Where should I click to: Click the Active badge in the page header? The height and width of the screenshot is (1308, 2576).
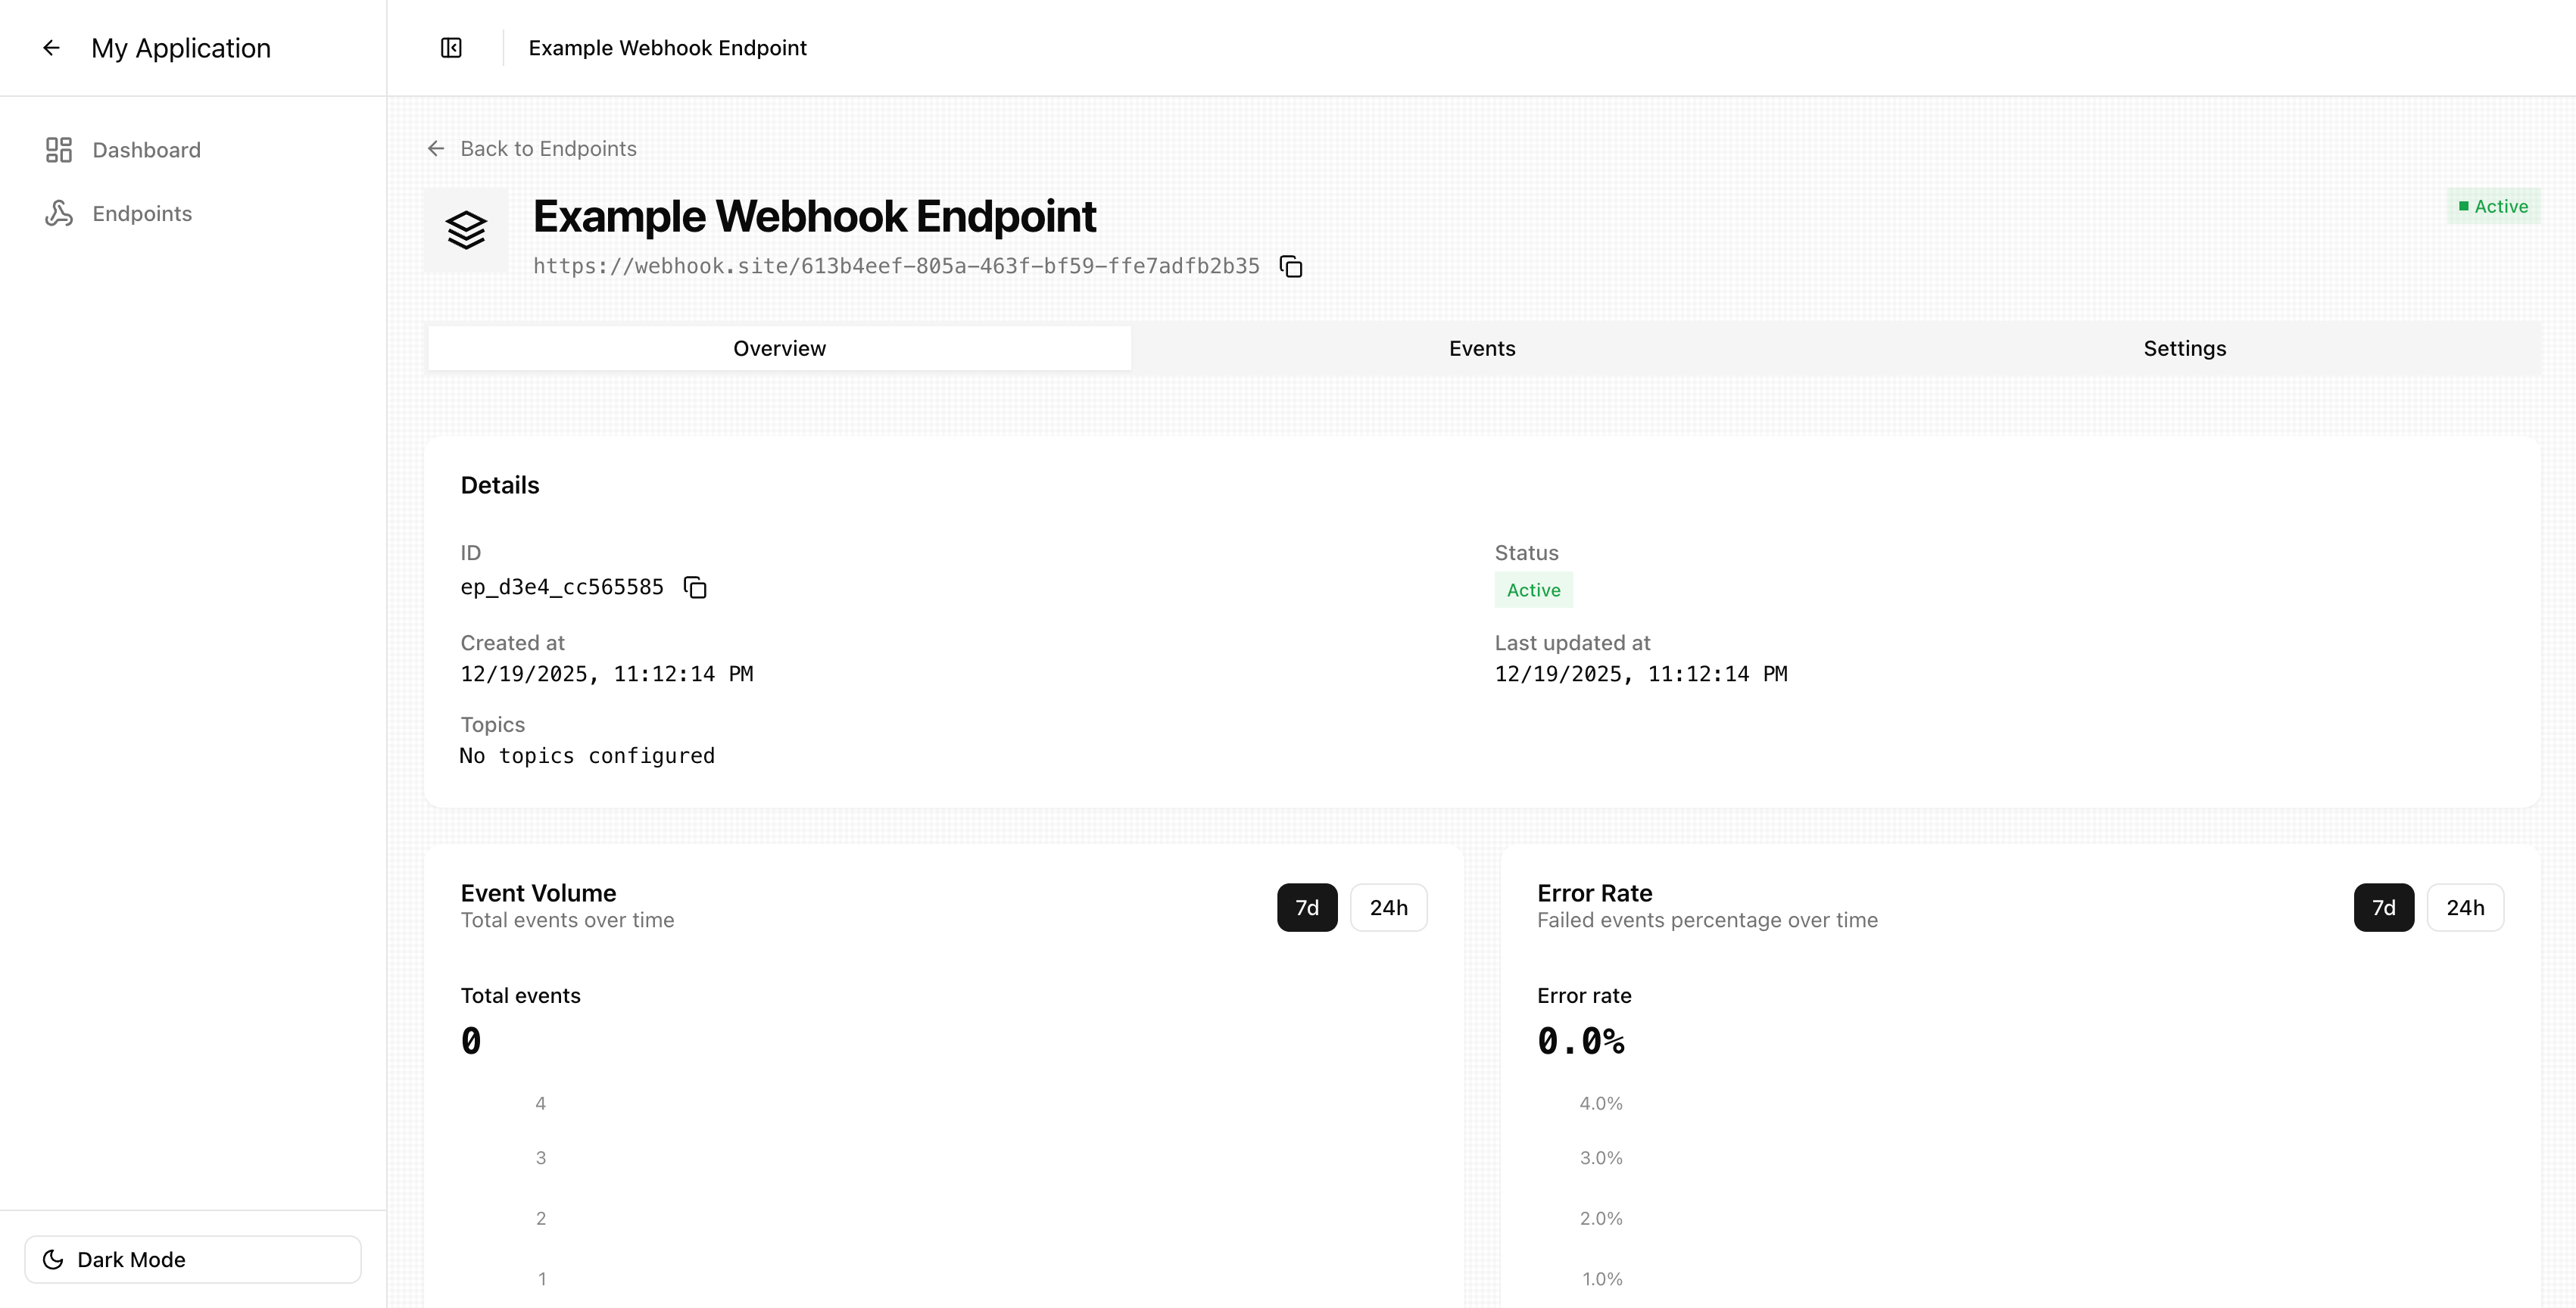(2494, 206)
